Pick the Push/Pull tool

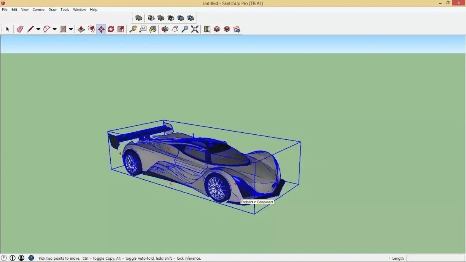tap(81, 29)
